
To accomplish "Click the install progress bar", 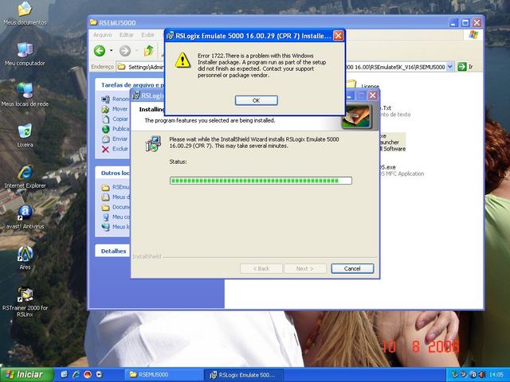I will [x=261, y=181].
